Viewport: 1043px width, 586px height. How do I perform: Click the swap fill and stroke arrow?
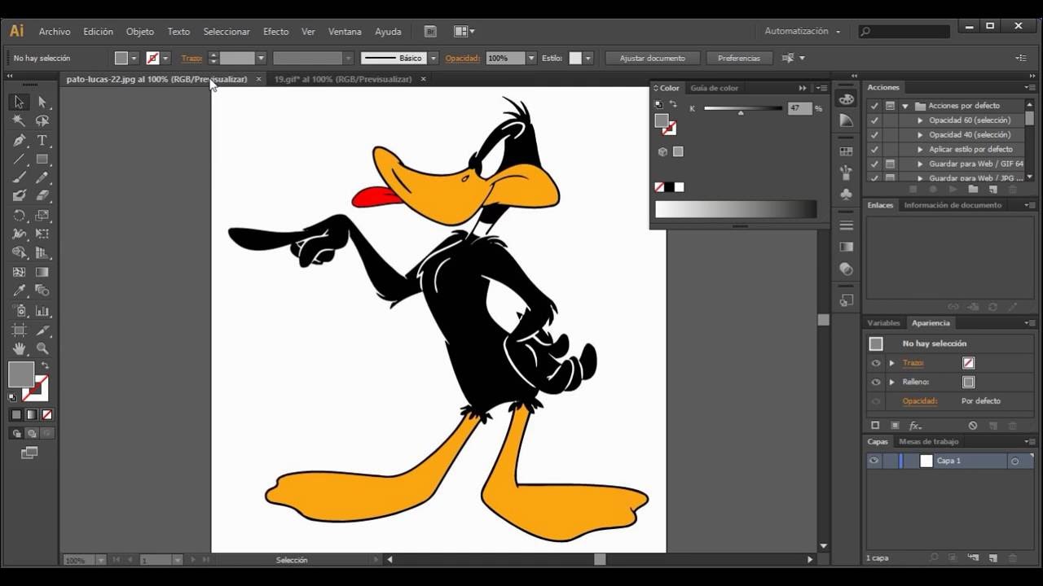pyautogui.click(x=45, y=365)
